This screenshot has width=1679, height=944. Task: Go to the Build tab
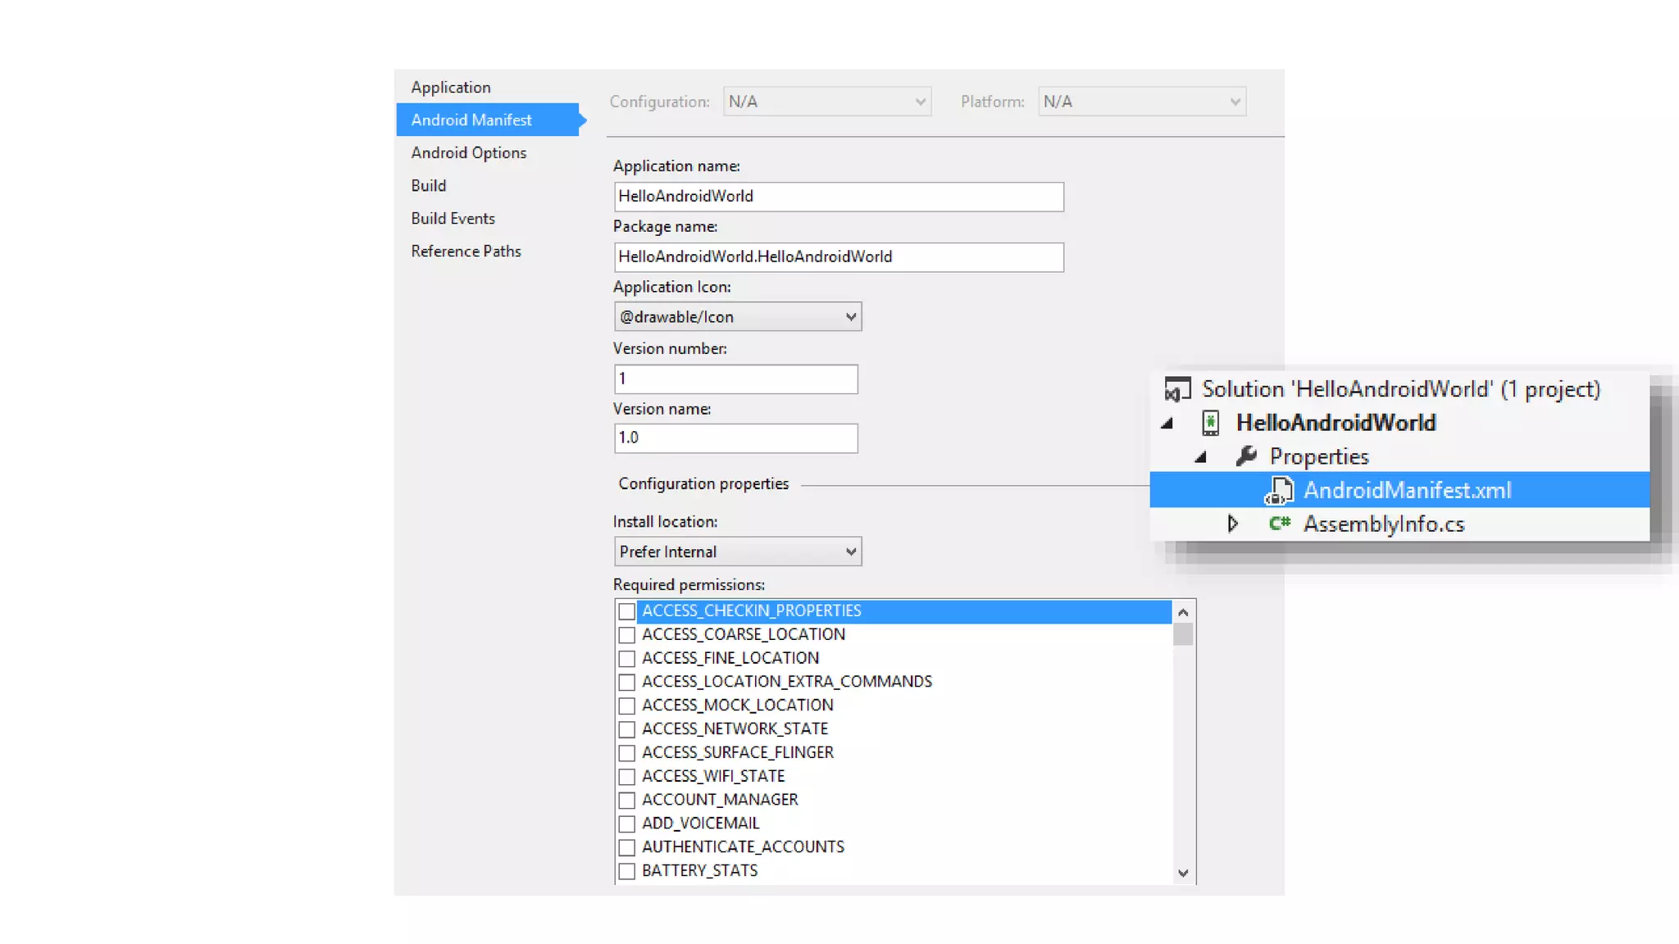coord(429,185)
